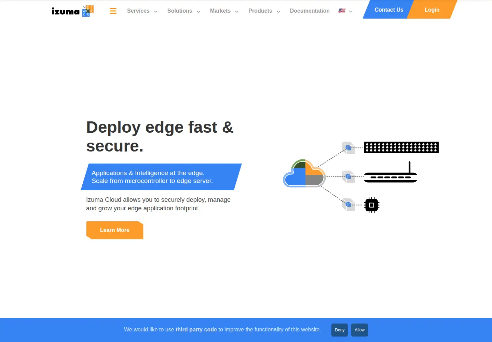Go to Documentation page
492x342 pixels.
(310, 11)
